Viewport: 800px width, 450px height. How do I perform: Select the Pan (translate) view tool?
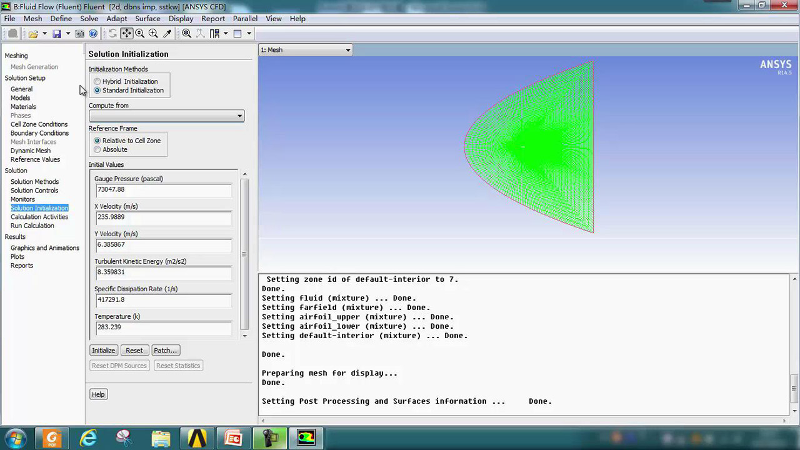click(126, 34)
